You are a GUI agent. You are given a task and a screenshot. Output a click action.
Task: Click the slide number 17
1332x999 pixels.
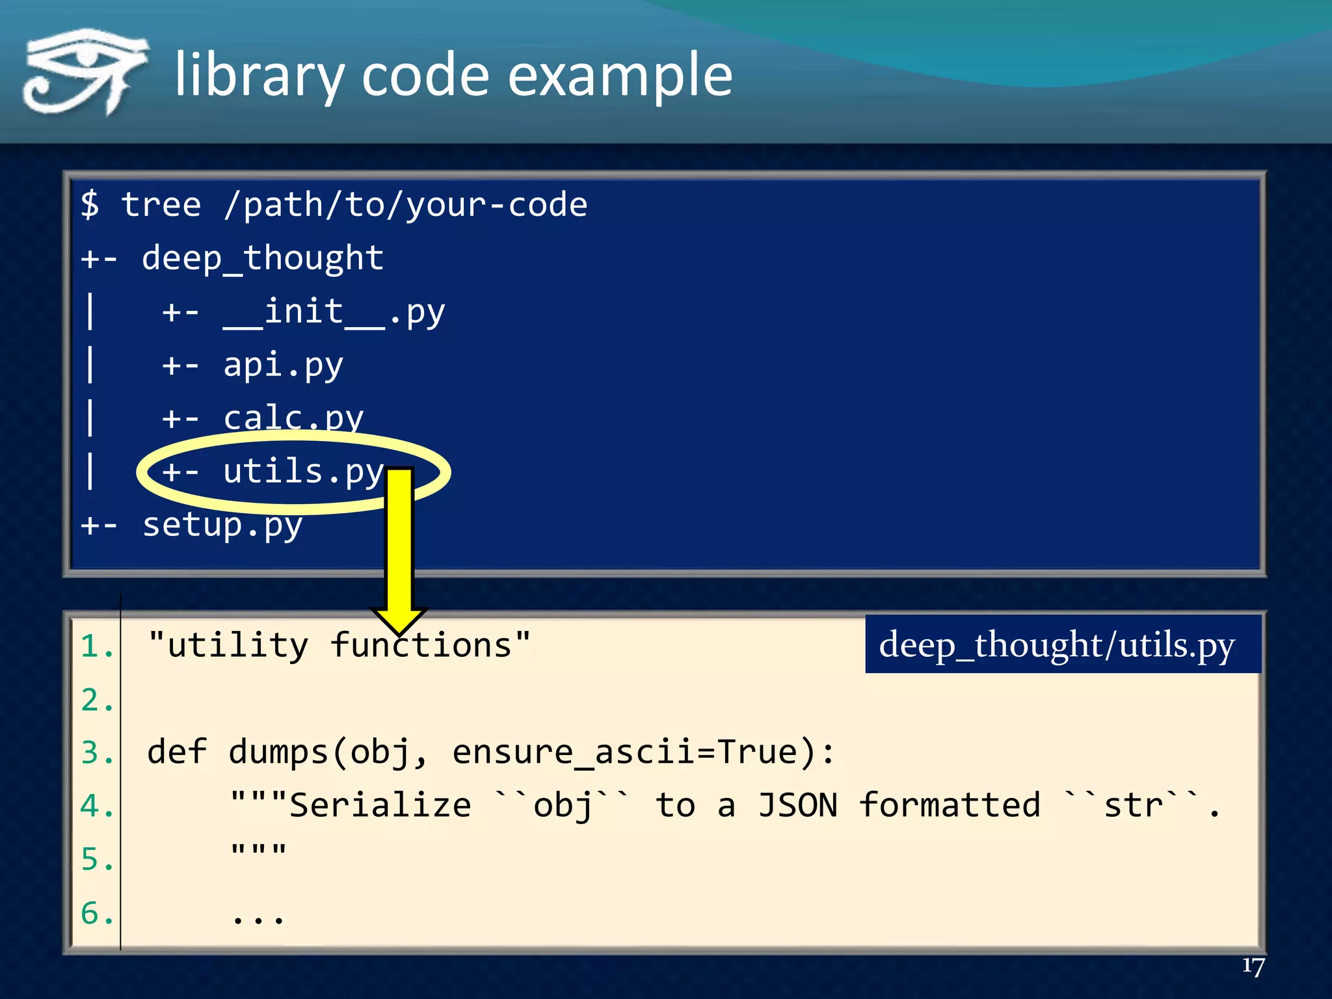tap(1253, 966)
